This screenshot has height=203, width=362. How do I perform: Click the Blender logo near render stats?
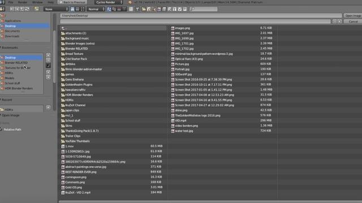[130, 2]
